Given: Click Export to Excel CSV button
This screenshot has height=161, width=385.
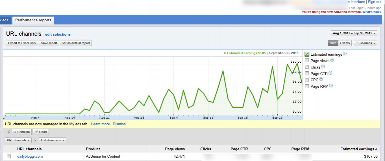Looking at the screenshot, I should coord(22,43).
